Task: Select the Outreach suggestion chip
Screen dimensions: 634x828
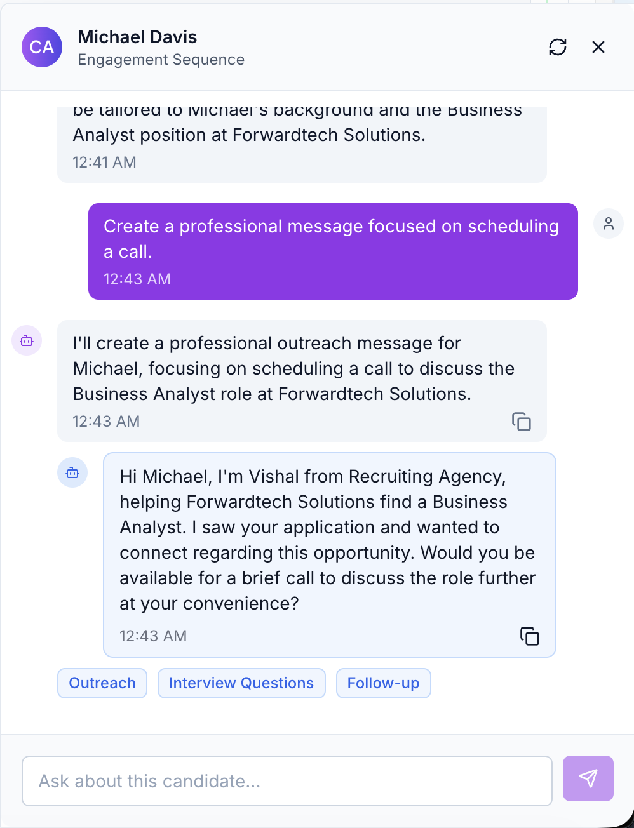Action: point(102,683)
